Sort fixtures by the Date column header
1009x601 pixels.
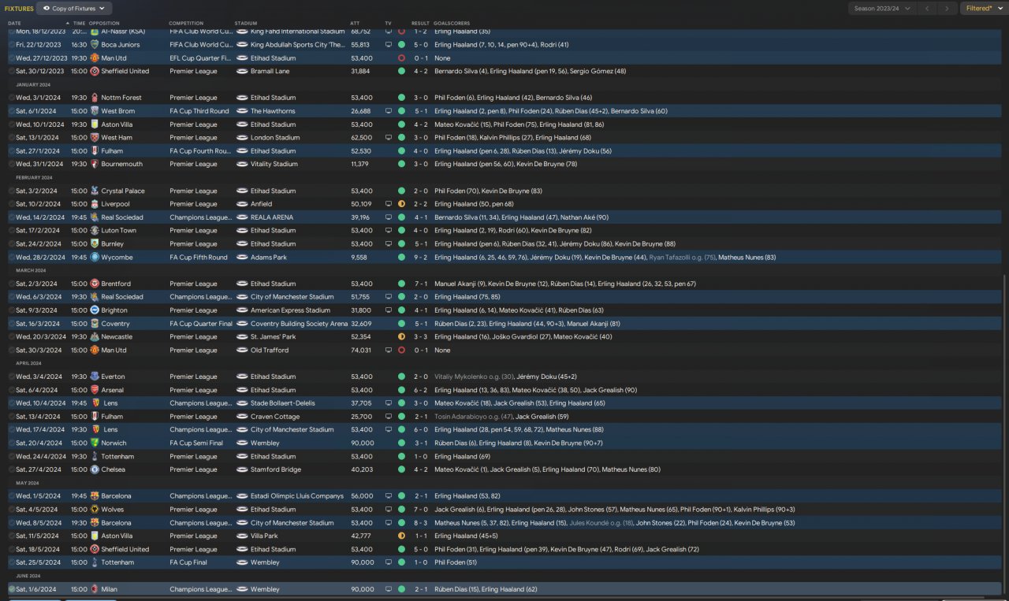pyautogui.click(x=15, y=24)
